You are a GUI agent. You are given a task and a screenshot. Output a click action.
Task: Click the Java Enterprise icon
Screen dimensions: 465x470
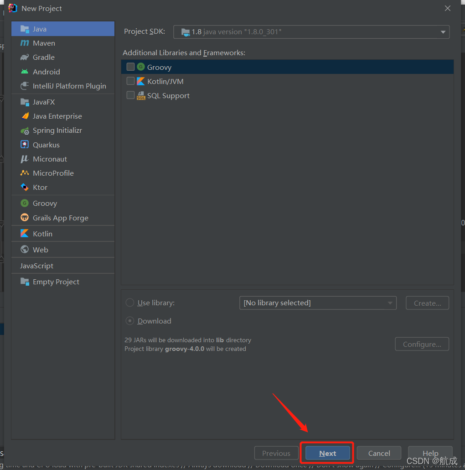25,116
